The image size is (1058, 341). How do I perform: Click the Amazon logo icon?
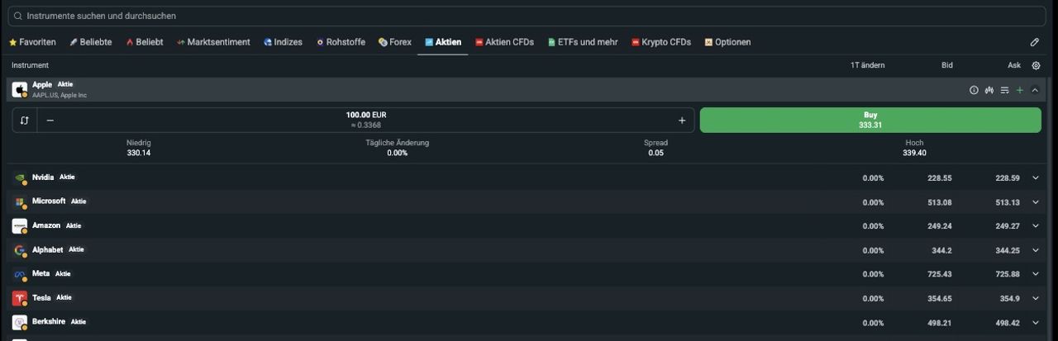pos(20,226)
